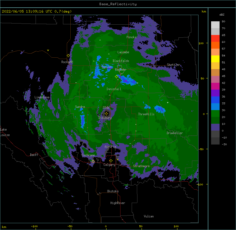The image size is (236, 230).
Task: Pick the orange legend band between 60 and 57
Action: [x=215, y=45]
